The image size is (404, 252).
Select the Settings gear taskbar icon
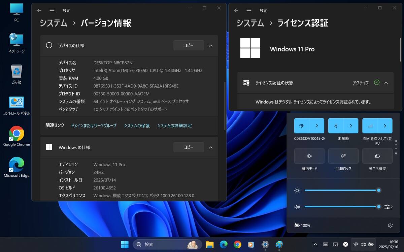point(265,244)
